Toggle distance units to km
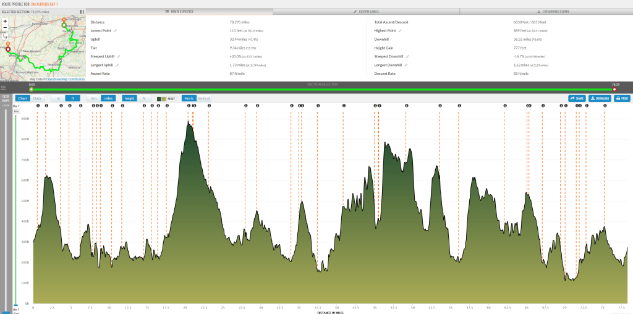 [x=94, y=98]
